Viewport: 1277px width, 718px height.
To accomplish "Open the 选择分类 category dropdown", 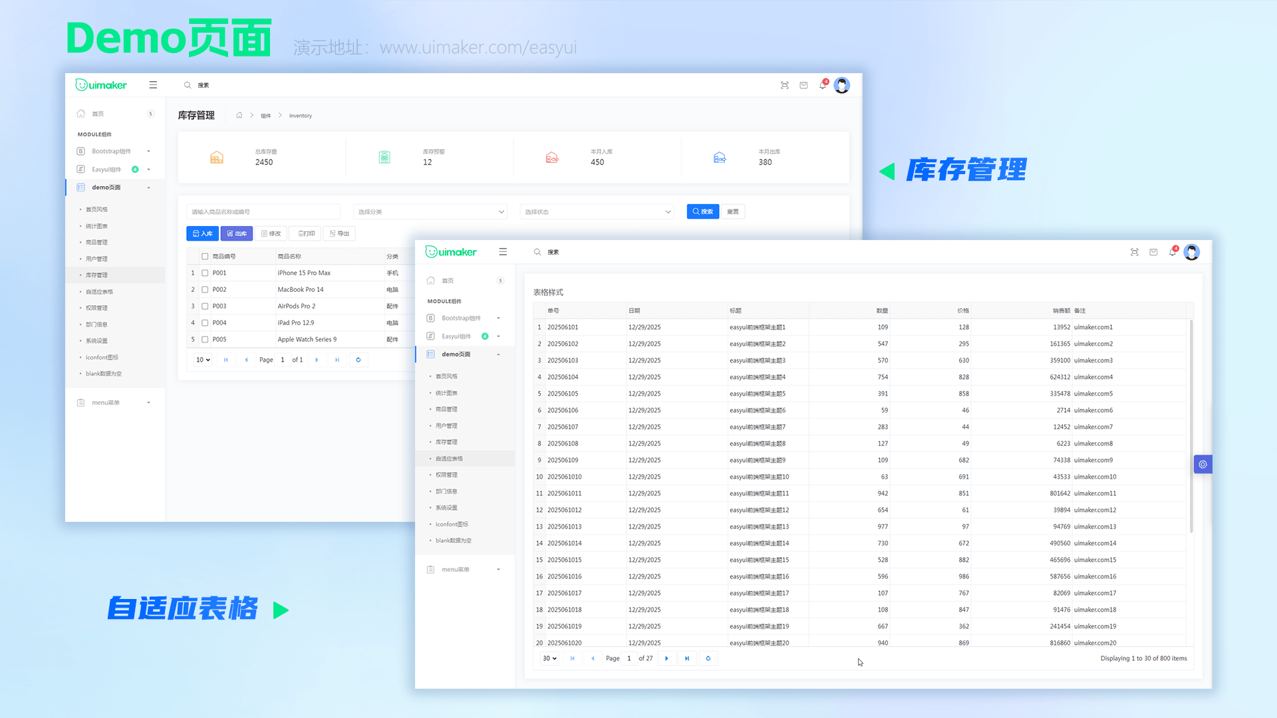I will [430, 211].
